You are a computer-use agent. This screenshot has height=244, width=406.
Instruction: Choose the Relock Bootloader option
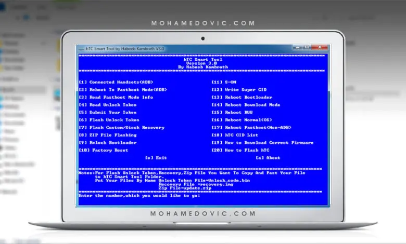click(x=107, y=143)
